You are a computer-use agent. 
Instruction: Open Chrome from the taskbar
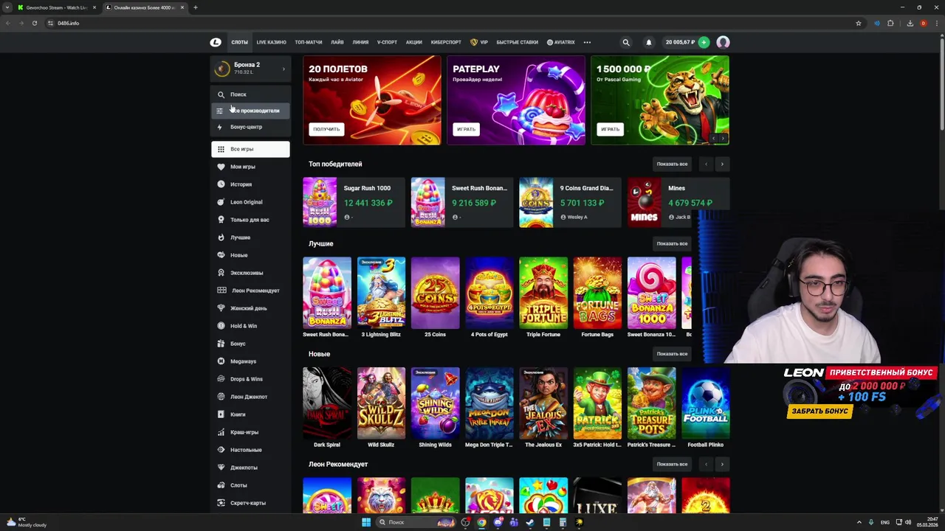point(481,522)
